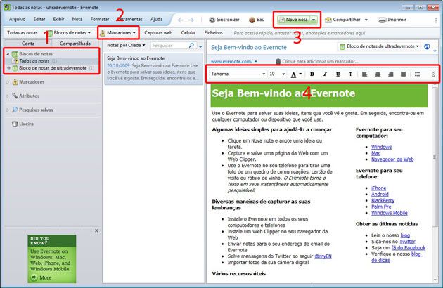Toggle bold formatting
Screen dimensions: 443x288
(x=312, y=74)
